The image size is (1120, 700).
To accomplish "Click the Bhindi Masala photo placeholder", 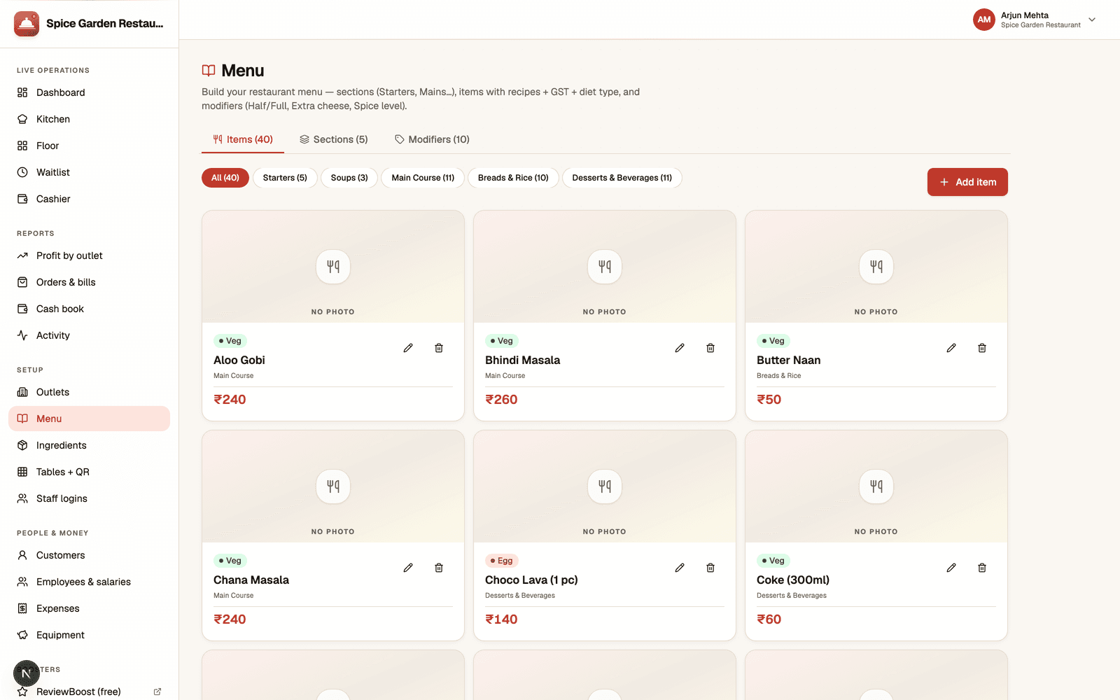I will pyautogui.click(x=605, y=267).
